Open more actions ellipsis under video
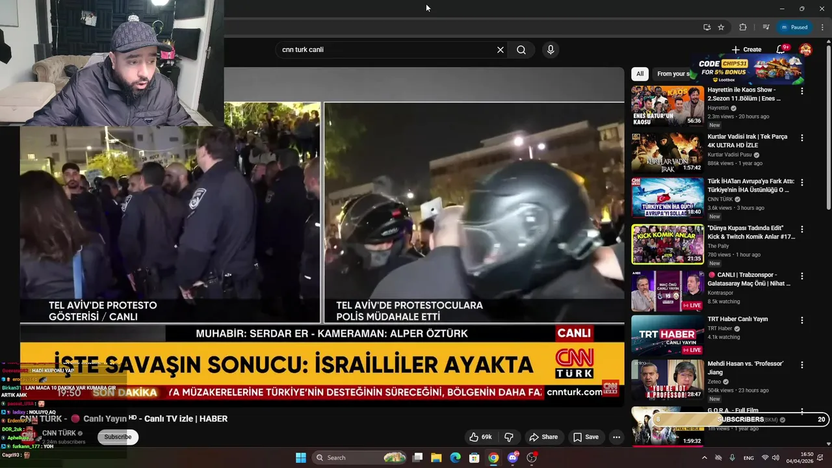Image resolution: width=832 pixels, height=468 pixels. 616,437
